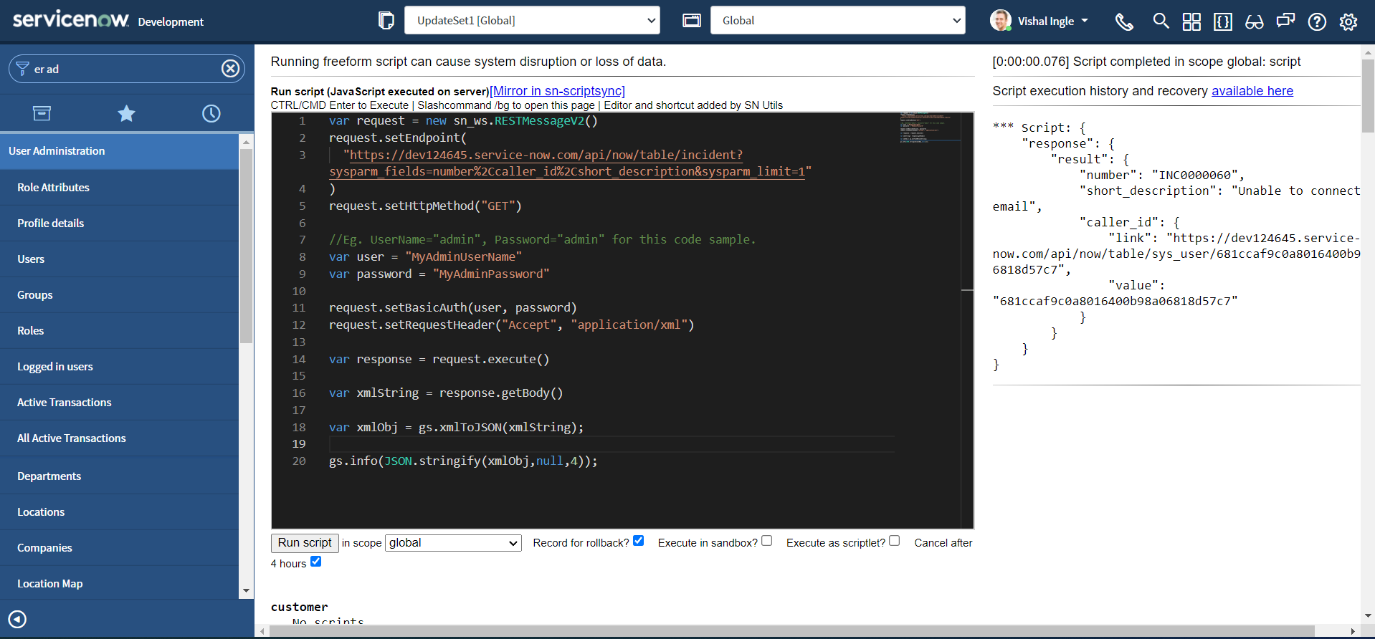Open the Users module
The width and height of the screenshot is (1375, 639).
tap(119, 259)
